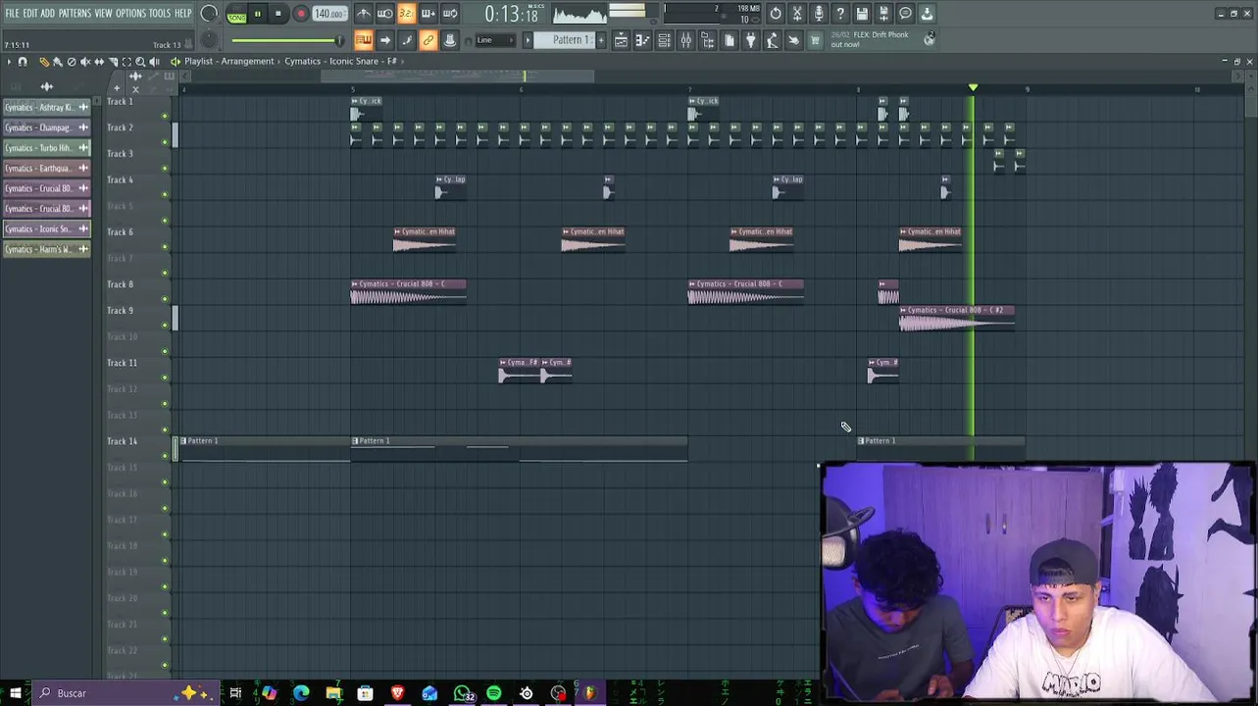Mute Track 1 green dot

tap(165, 116)
